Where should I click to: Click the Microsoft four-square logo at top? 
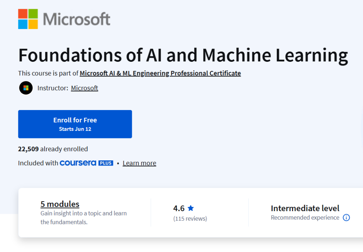point(28,19)
